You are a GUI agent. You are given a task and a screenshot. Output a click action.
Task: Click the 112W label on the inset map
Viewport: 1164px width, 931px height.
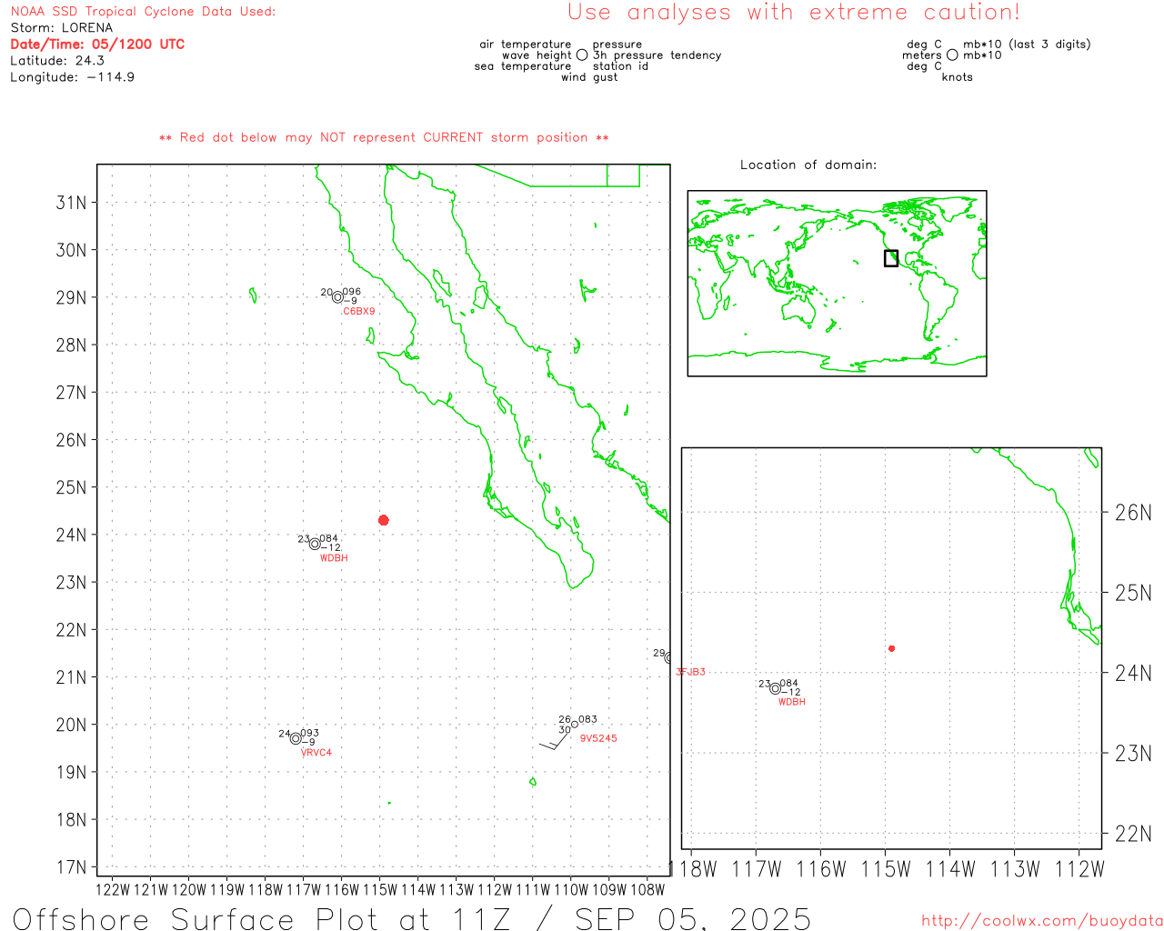pyautogui.click(x=1079, y=869)
